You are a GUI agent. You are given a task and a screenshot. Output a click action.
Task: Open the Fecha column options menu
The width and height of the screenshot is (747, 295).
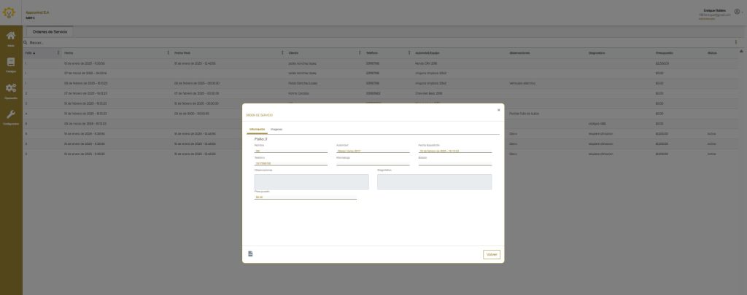click(168, 52)
